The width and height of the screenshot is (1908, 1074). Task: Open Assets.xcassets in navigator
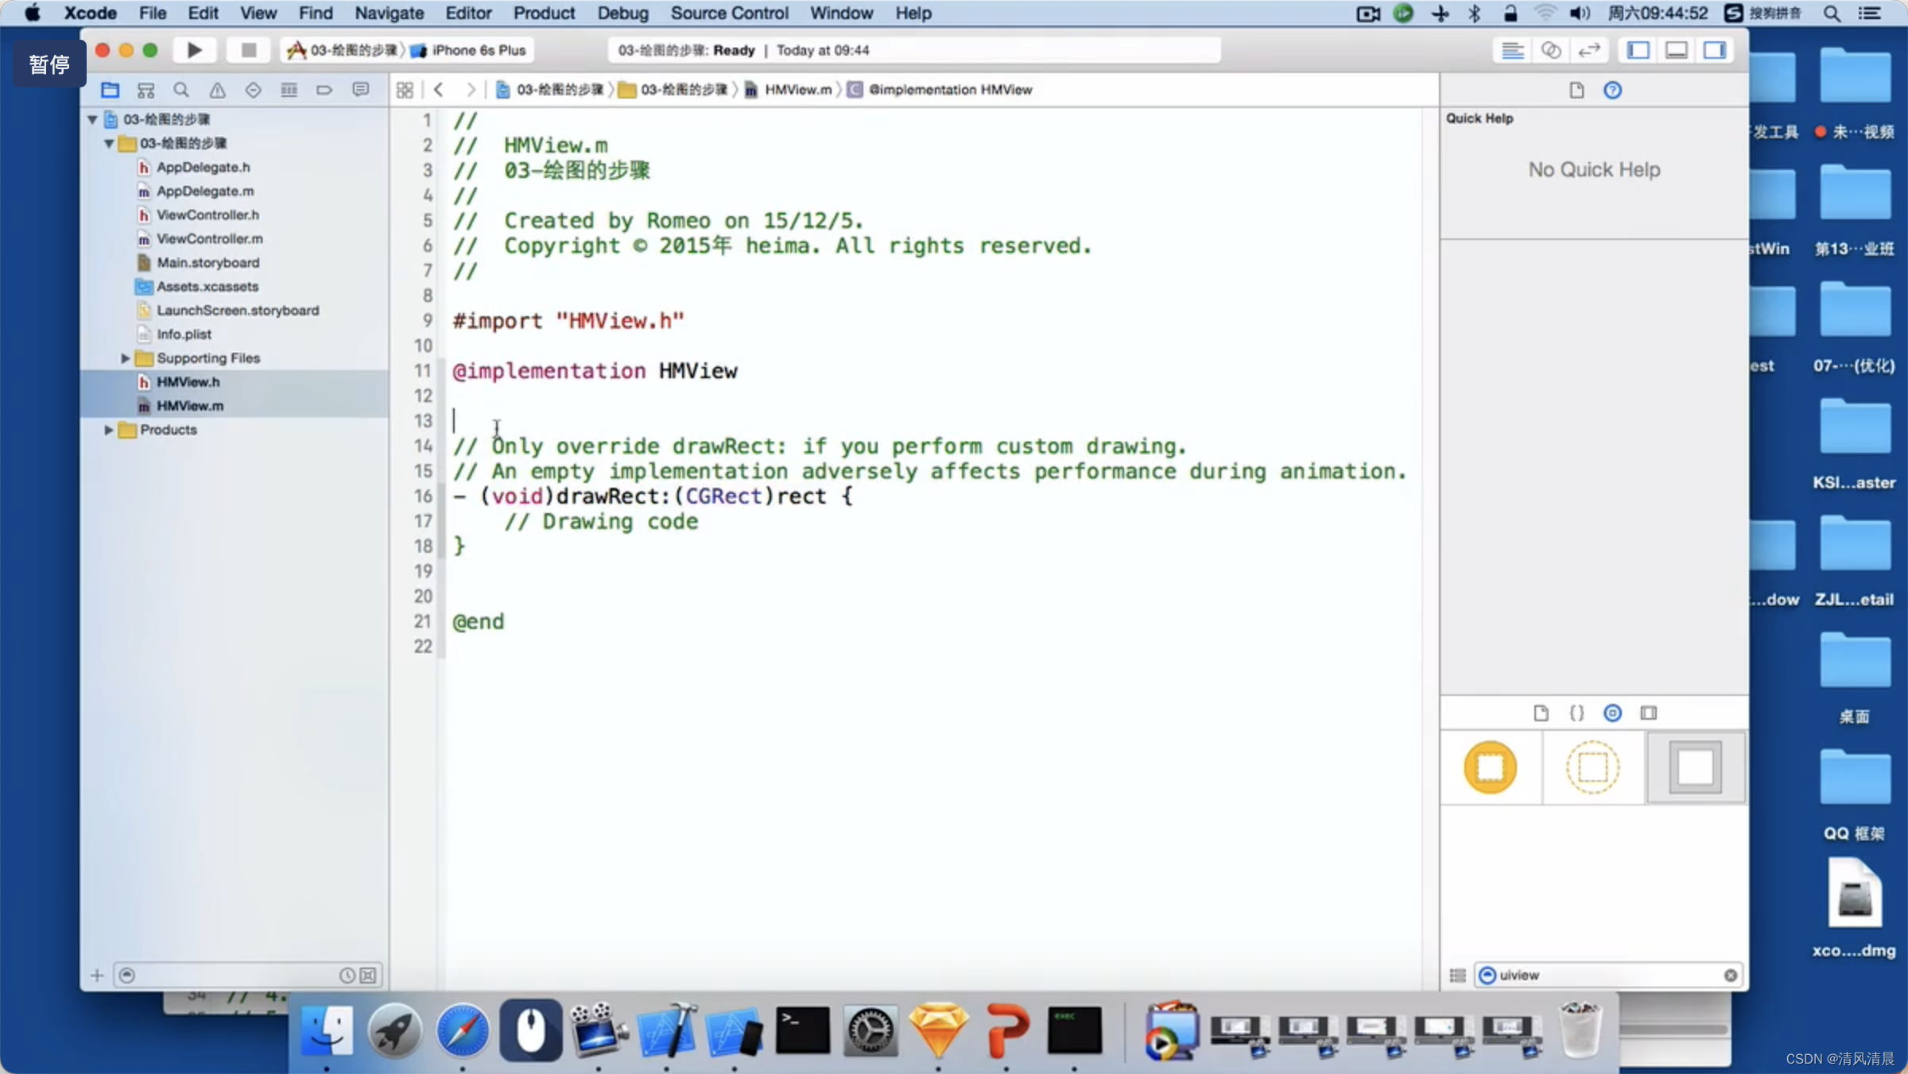(207, 286)
